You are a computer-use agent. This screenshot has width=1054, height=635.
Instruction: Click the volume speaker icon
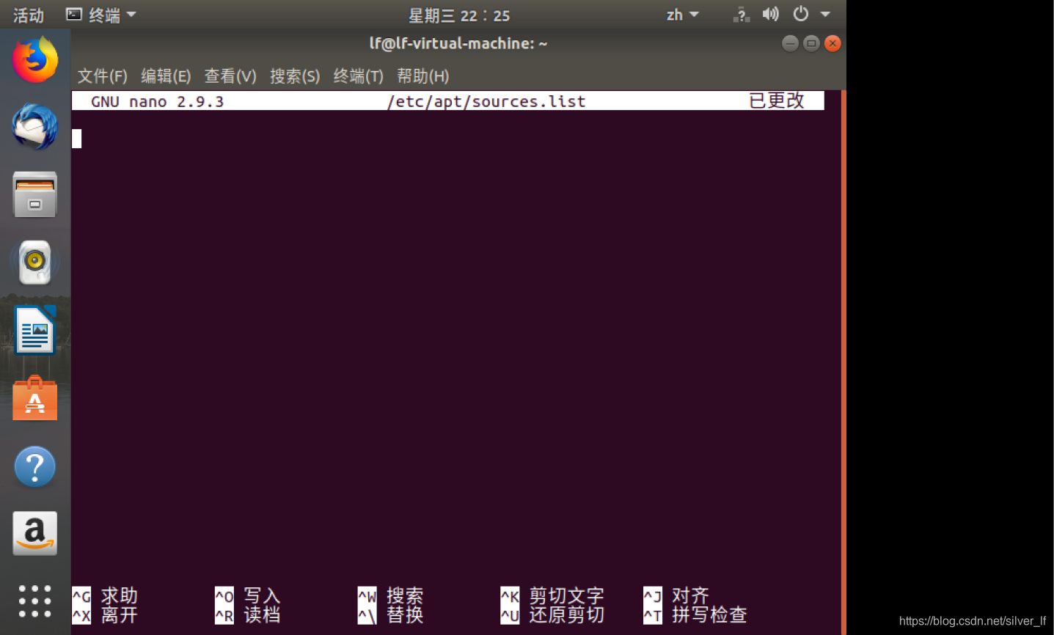click(770, 15)
